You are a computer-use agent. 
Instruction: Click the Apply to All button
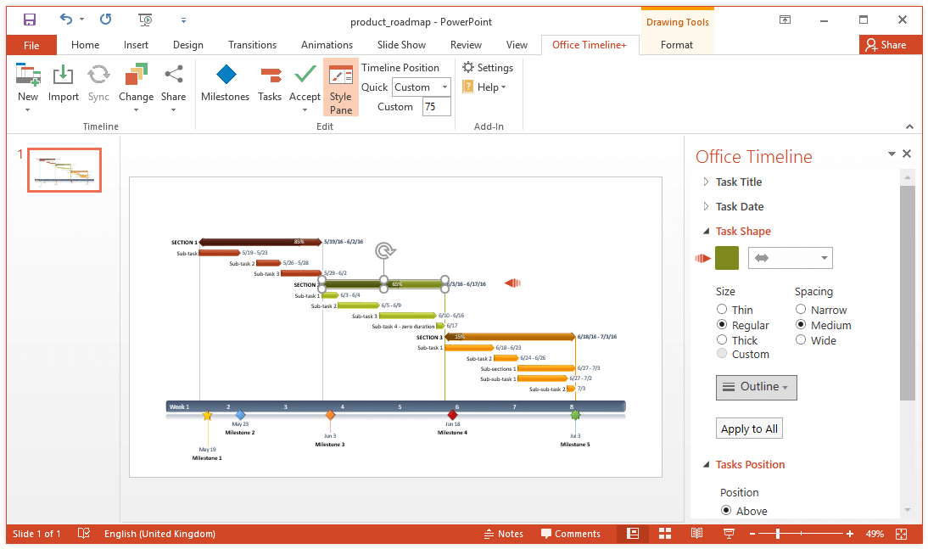(x=749, y=429)
